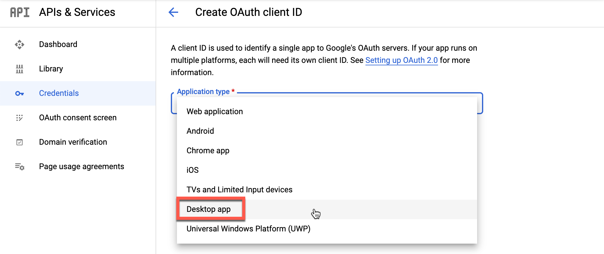
Task: Click the Credentials key icon
Action: pos(20,93)
